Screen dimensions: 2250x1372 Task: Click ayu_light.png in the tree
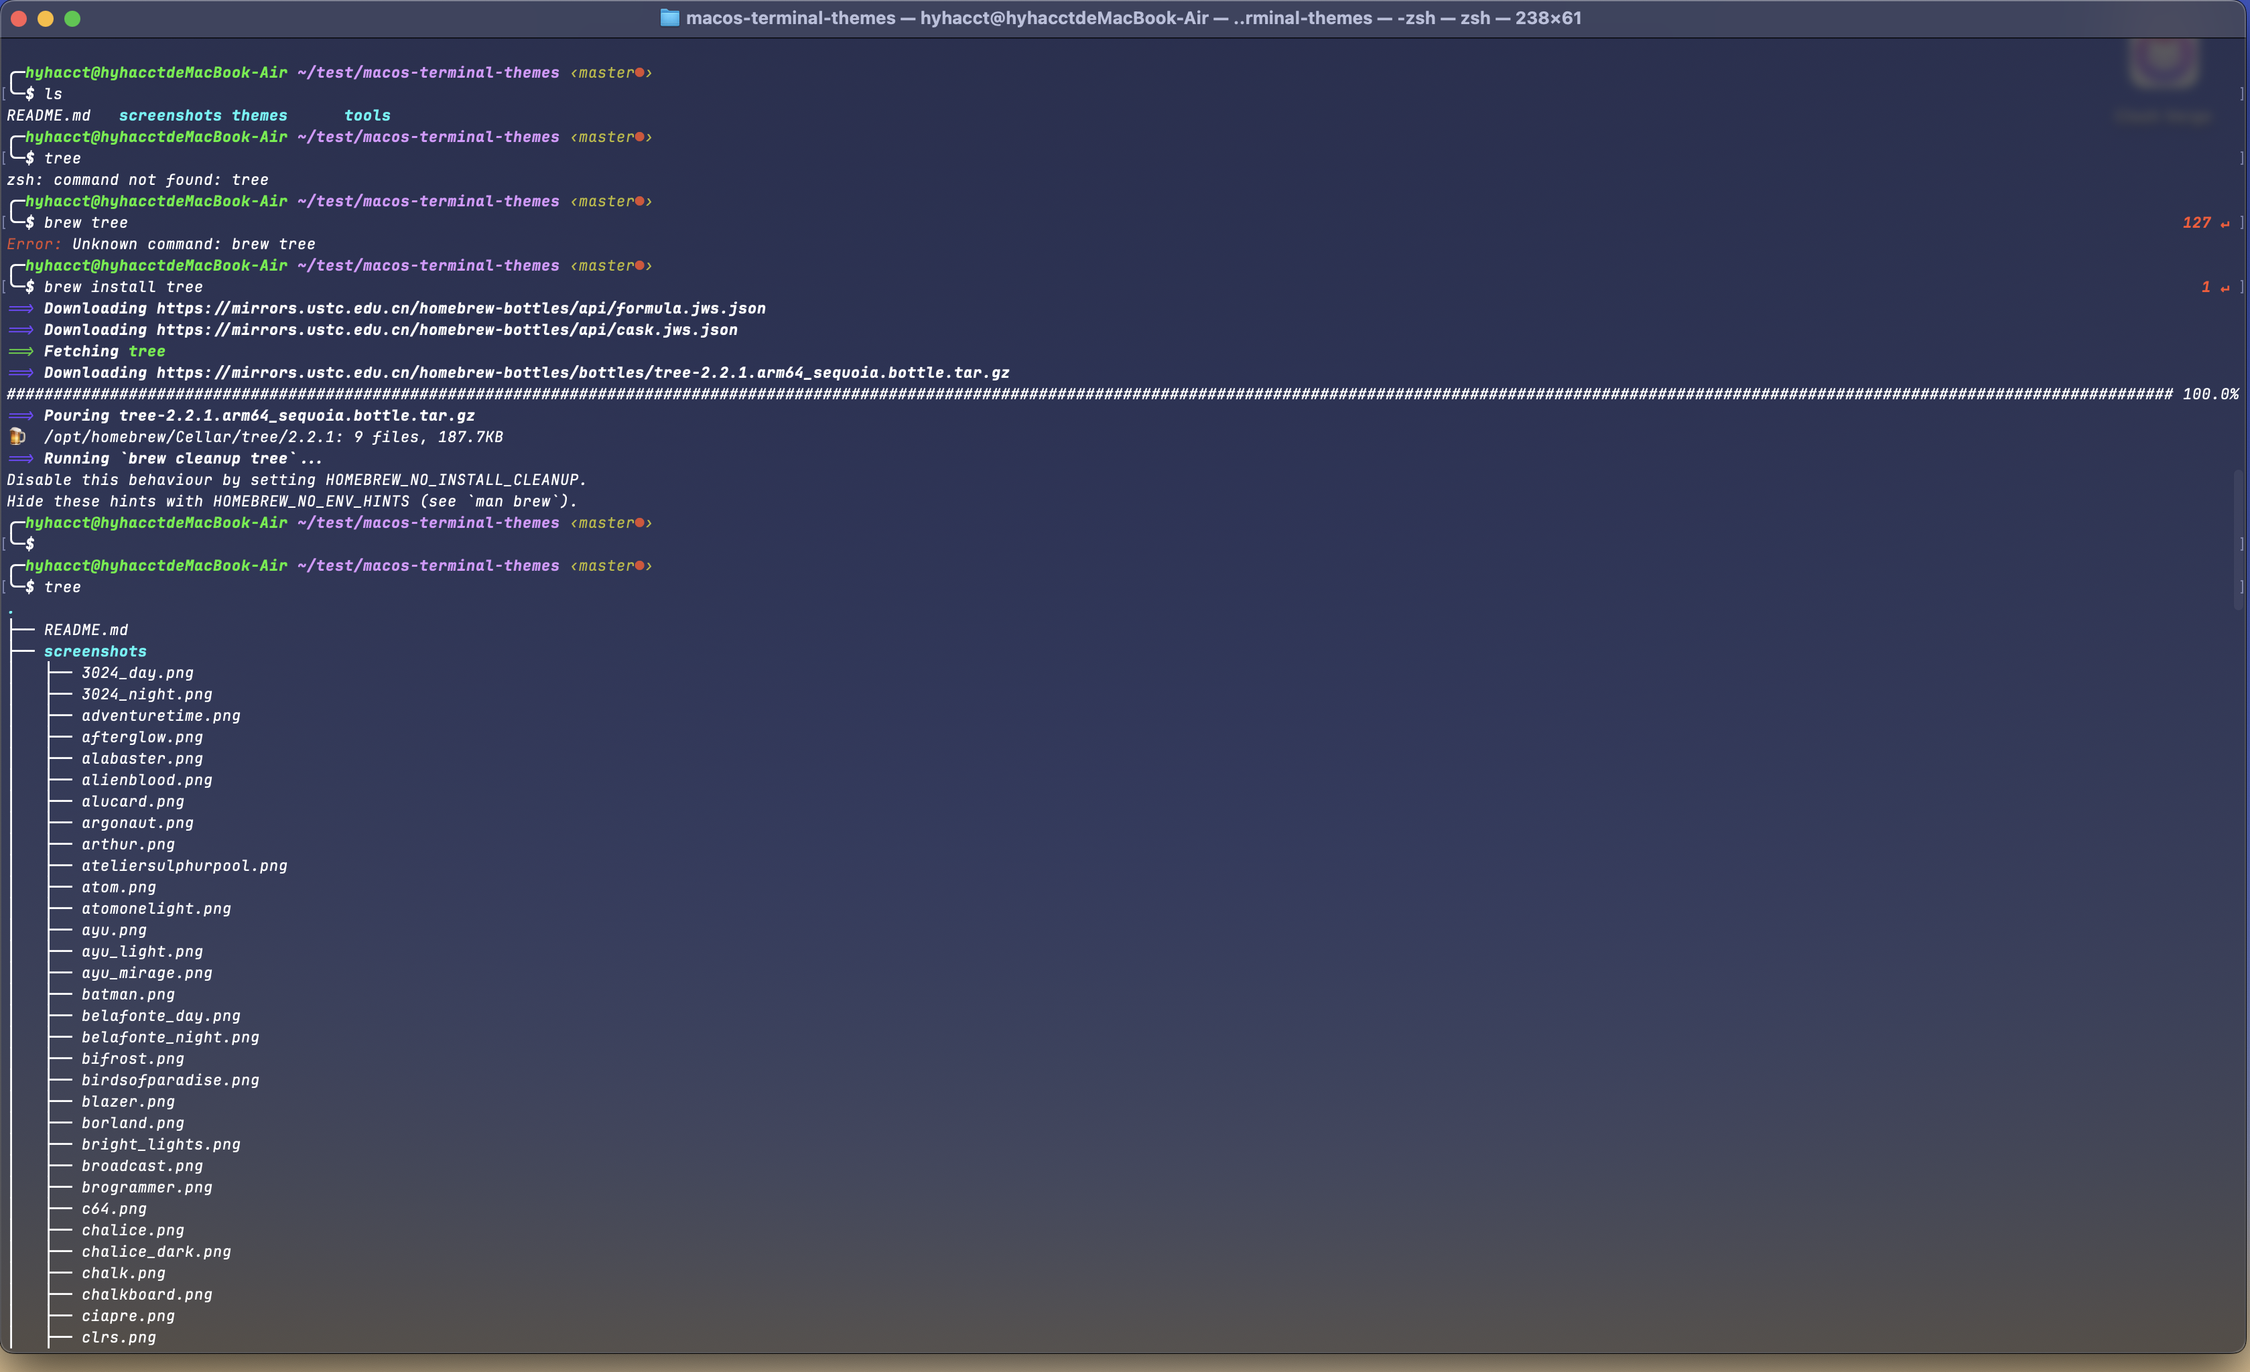143,952
